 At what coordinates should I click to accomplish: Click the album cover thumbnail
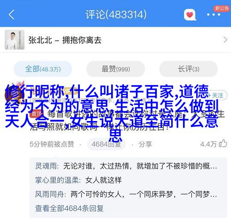click(x=14, y=40)
